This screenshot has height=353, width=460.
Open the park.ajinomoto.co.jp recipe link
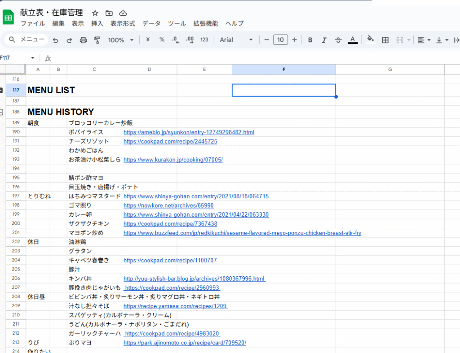185,343
